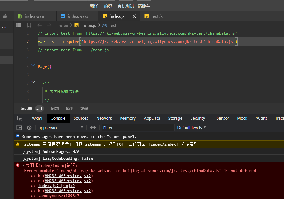Open the Sensor devtools tab

pyautogui.click(x=223, y=118)
